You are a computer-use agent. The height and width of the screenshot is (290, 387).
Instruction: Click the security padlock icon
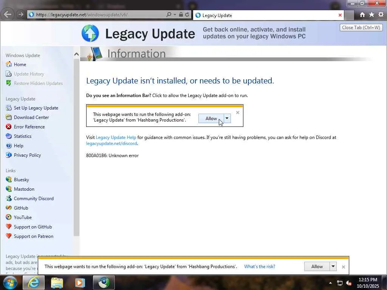tap(181, 15)
